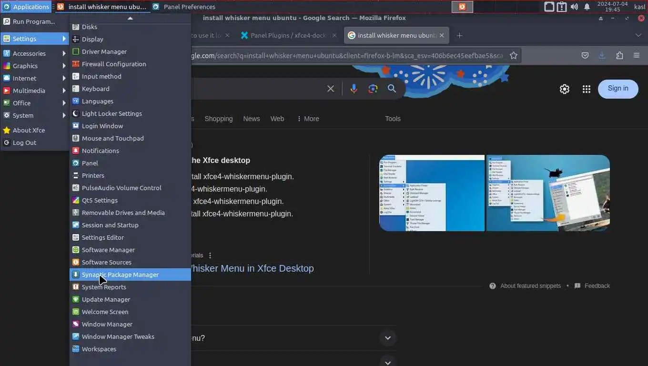Select Input method entry
Viewport: 648px width, 366px height.
coord(130,76)
